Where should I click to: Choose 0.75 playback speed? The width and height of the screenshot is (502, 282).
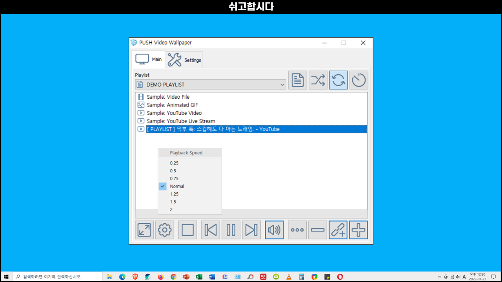190,179
